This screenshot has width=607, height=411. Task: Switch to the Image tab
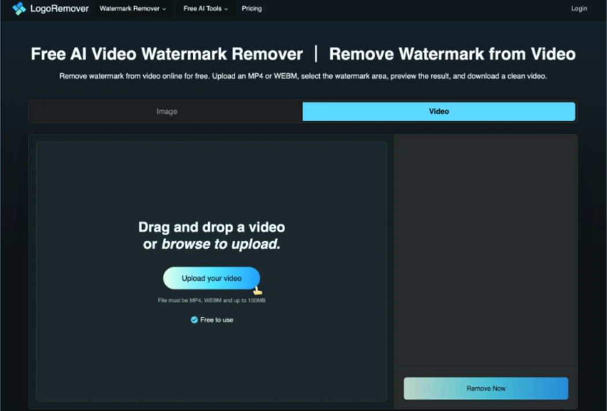pos(166,111)
